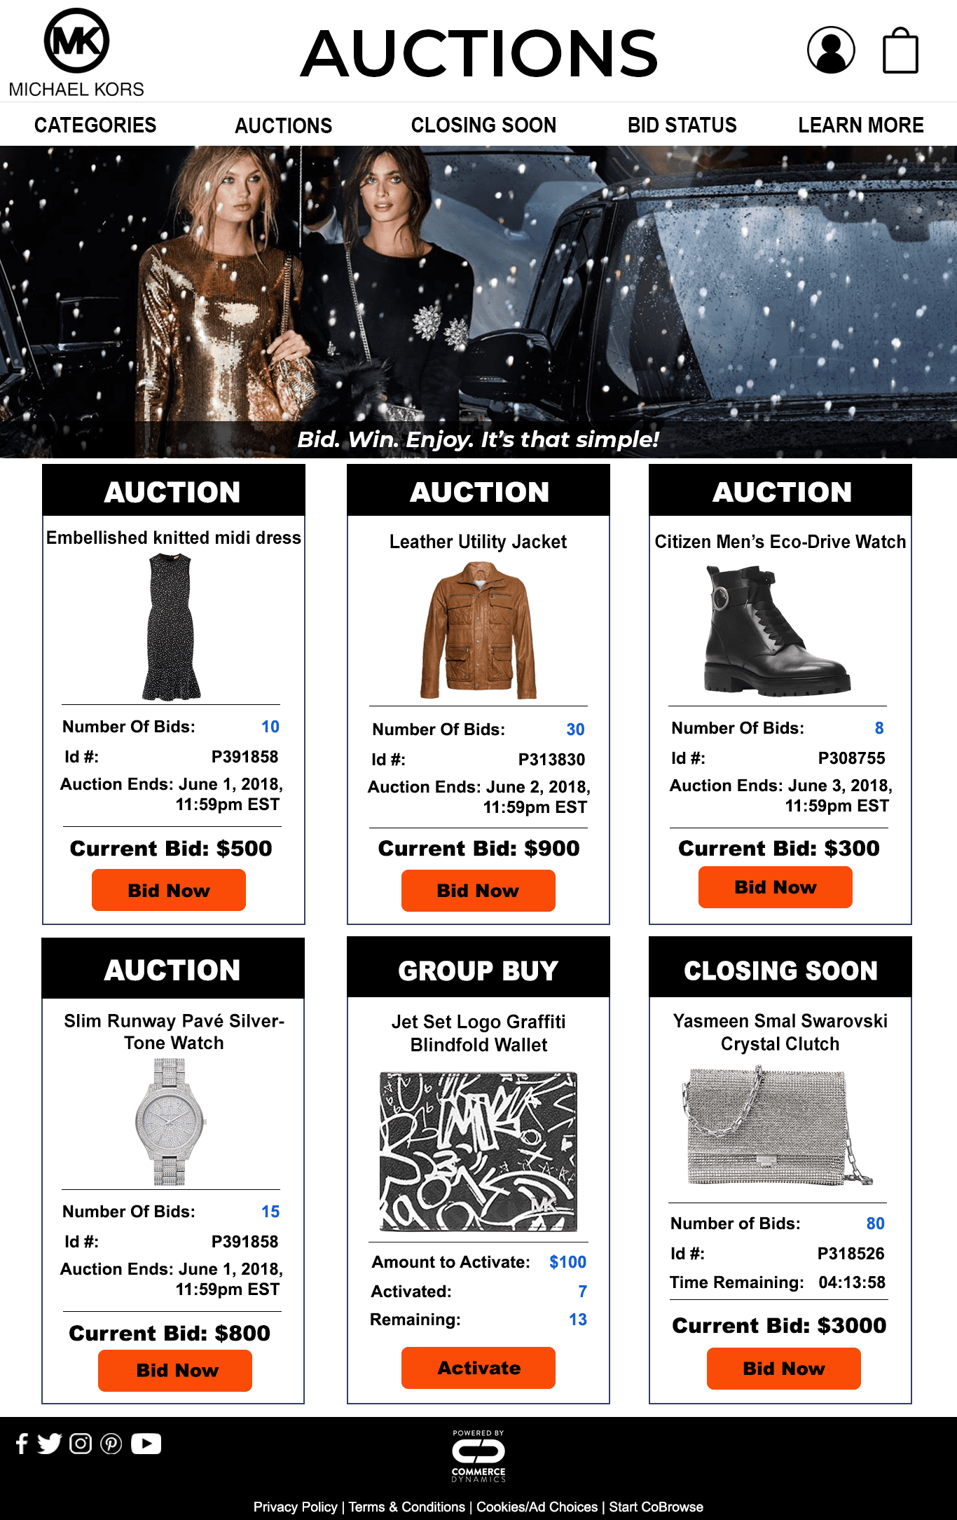Open the user account profile icon
This screenshot has width=957, height=1520.
pos(831,50)
